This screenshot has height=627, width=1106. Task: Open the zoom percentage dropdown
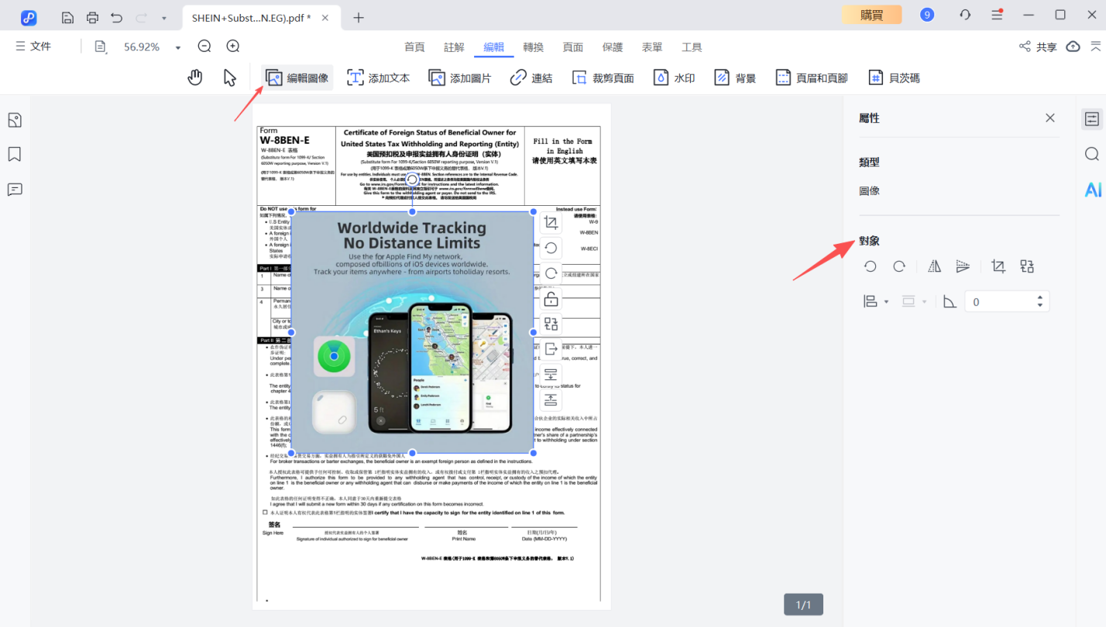pos(178,47)
